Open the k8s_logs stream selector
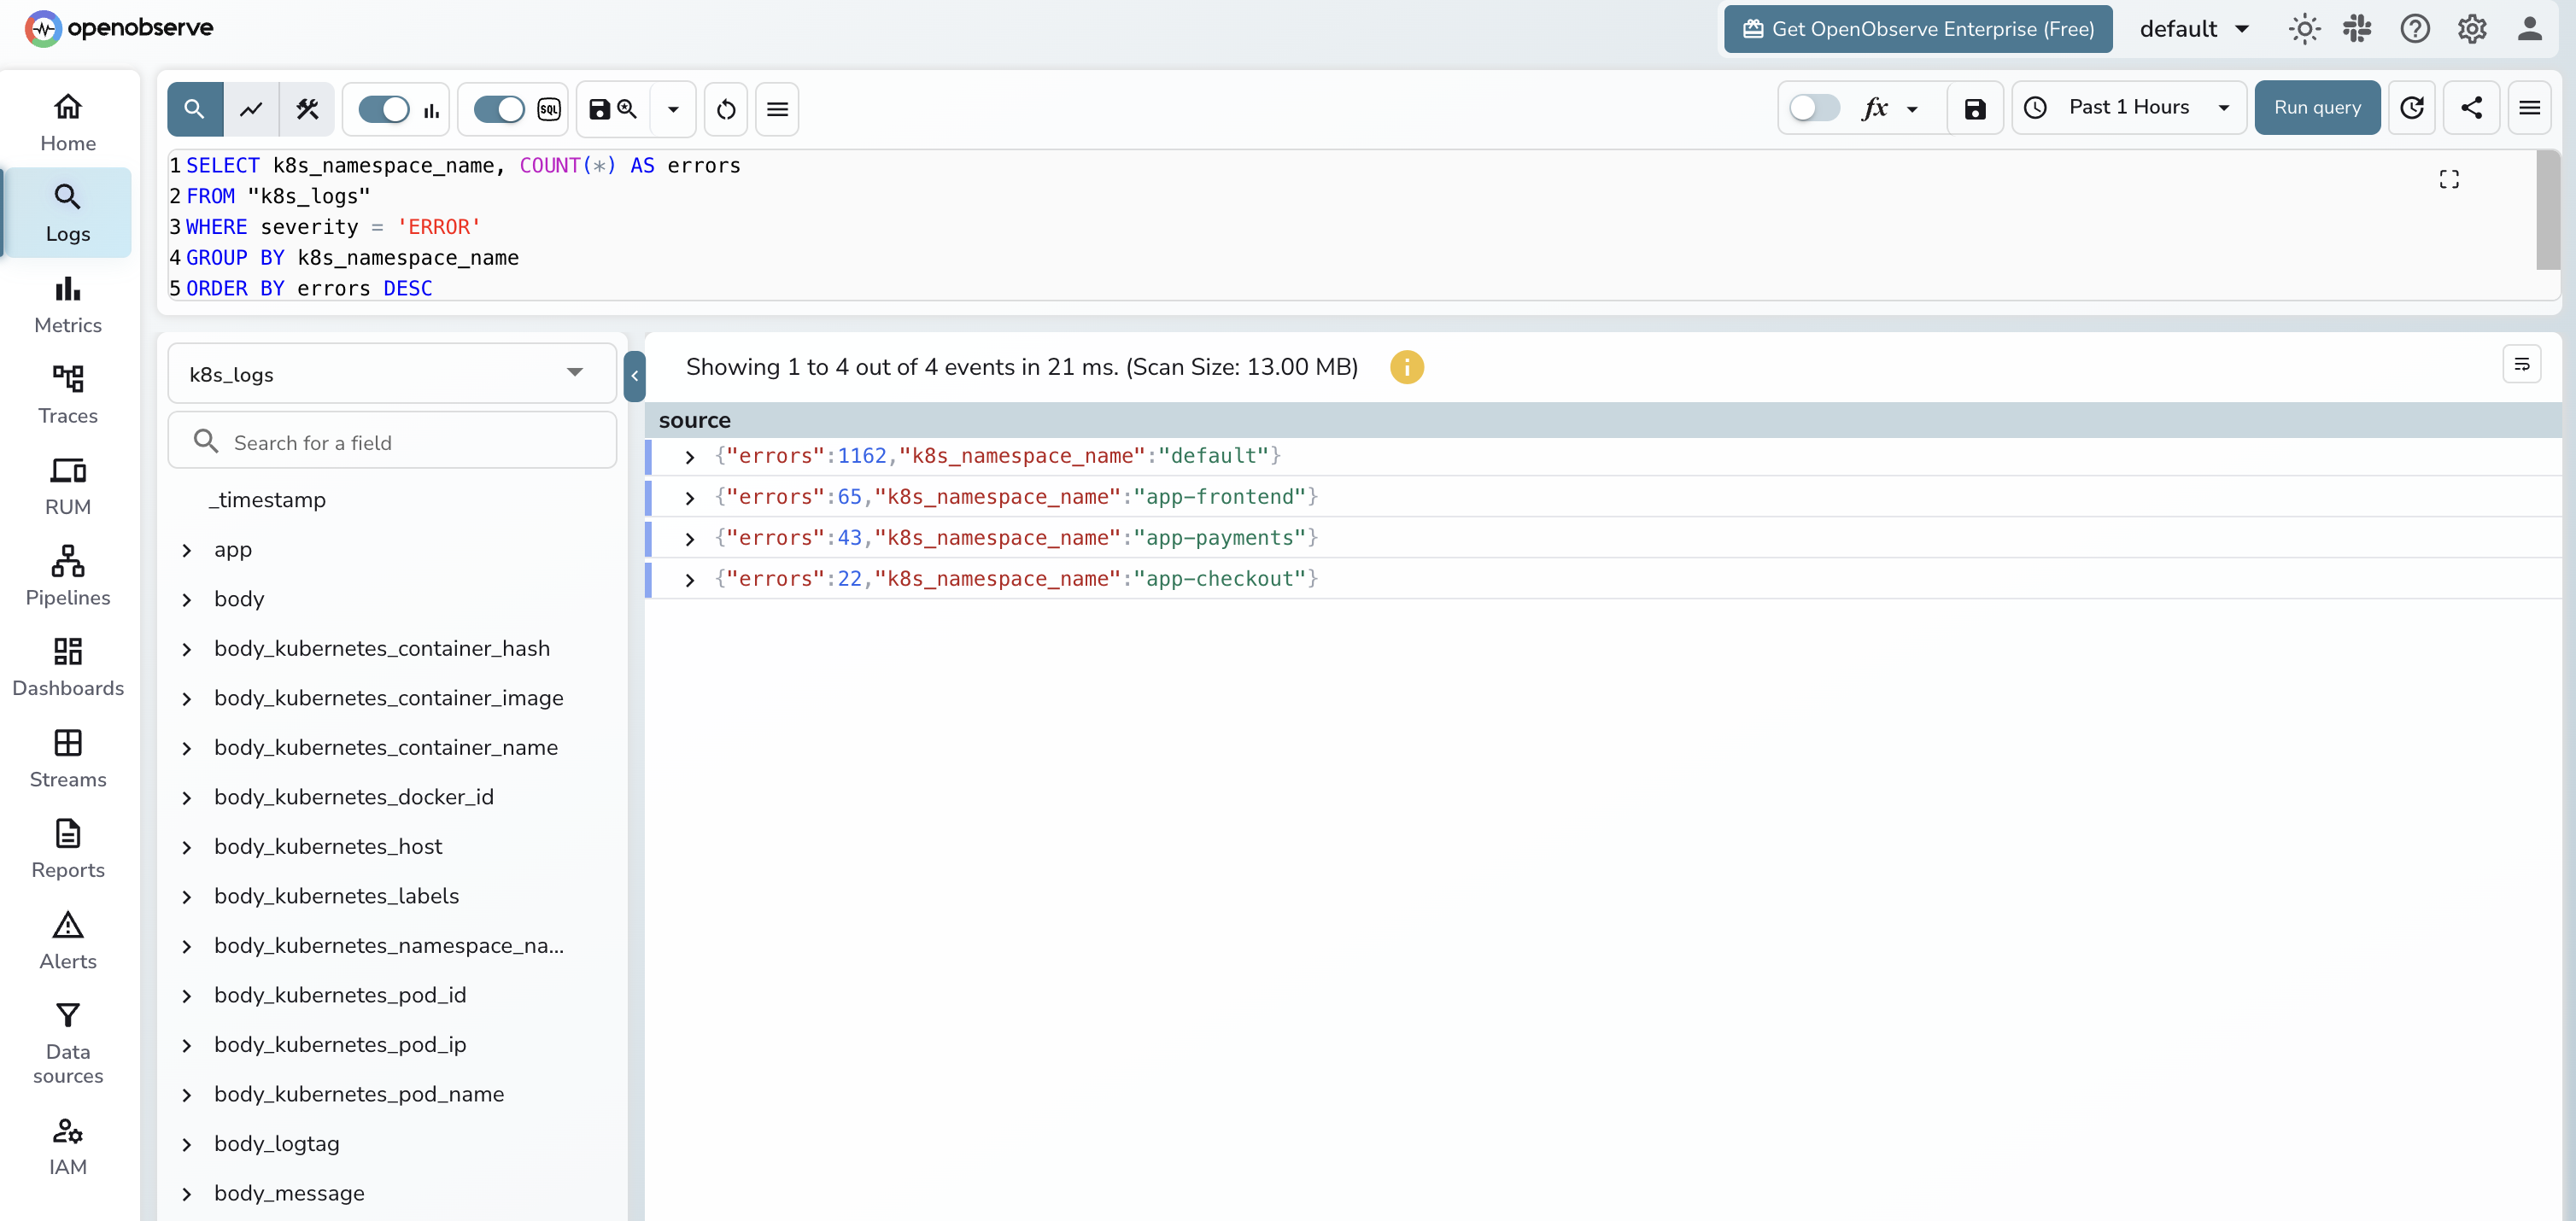This screenshot has height=1221, width=2576. tap(392, 374)
